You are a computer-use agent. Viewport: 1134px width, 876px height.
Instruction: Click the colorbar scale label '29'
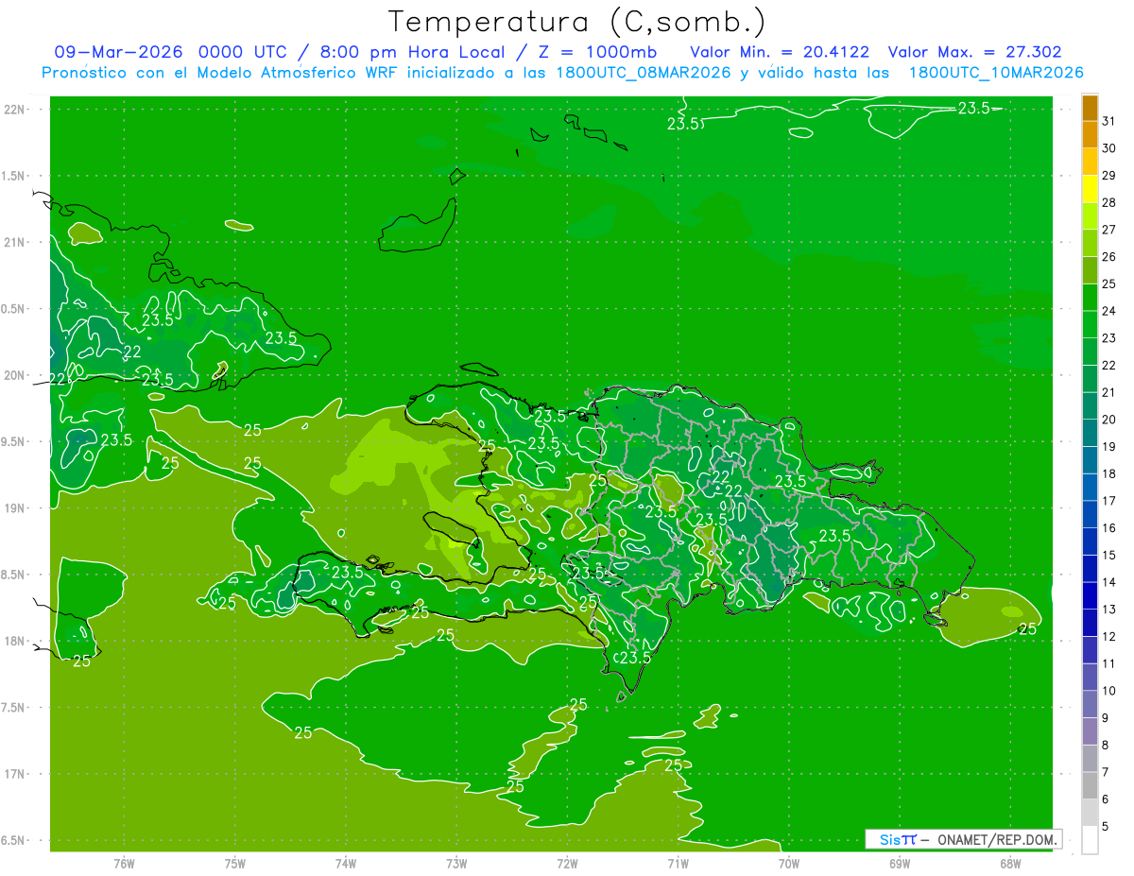(1108, 175)
